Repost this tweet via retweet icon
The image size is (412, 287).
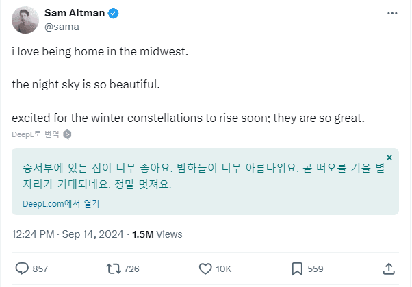point(113,268)
